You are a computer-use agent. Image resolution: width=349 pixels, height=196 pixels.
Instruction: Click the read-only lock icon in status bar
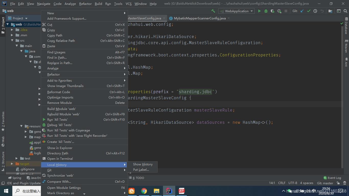[338, 183]
